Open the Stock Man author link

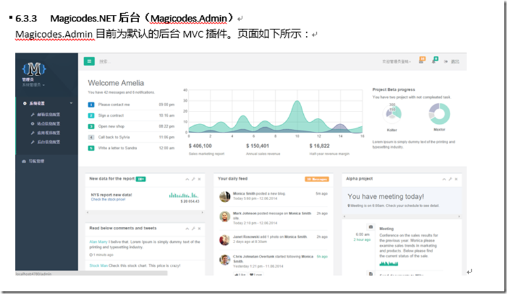point(99,265)
